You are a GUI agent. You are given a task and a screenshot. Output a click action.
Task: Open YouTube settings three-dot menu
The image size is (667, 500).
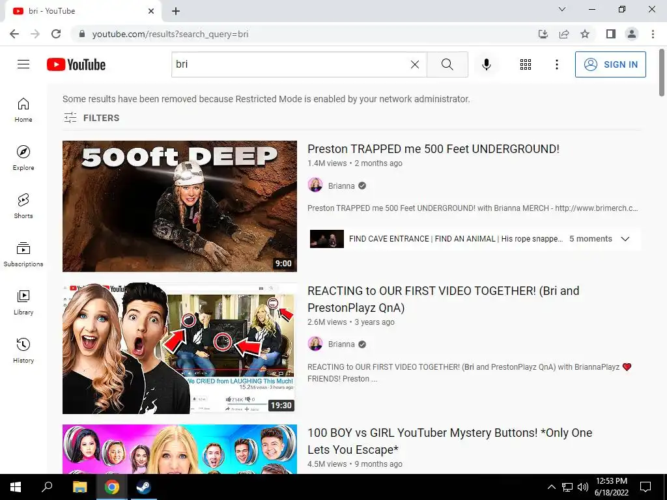(556, 64)
